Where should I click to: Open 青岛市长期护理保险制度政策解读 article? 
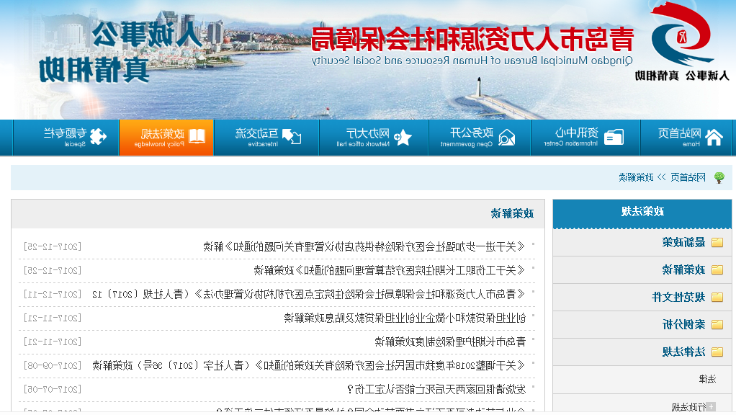449,342
